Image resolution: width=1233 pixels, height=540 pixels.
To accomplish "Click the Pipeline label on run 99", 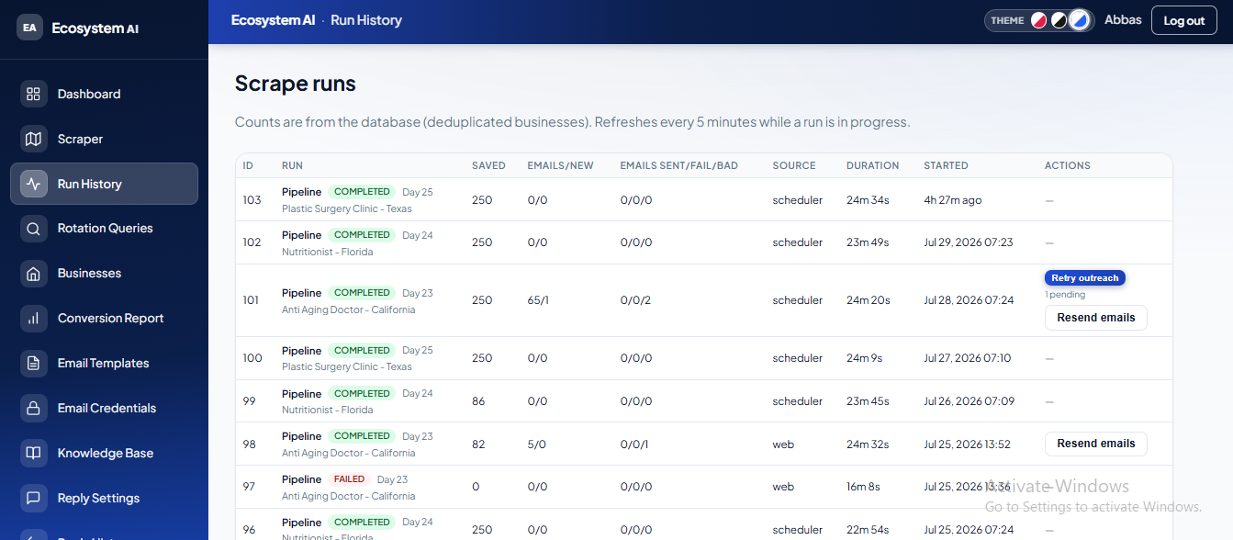I will (x=301, y=393).
